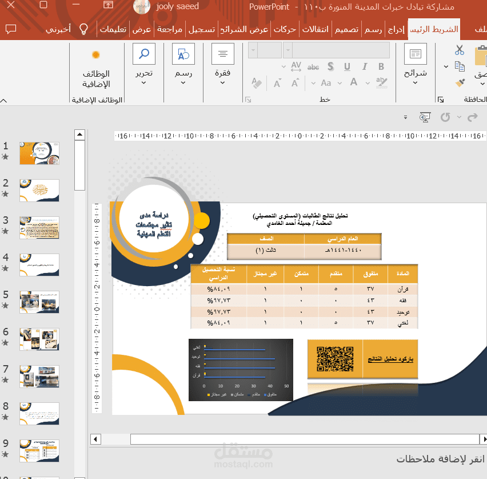Open the عرض View tab
This screenshot has height=479, width=487.
pos(142,29)
